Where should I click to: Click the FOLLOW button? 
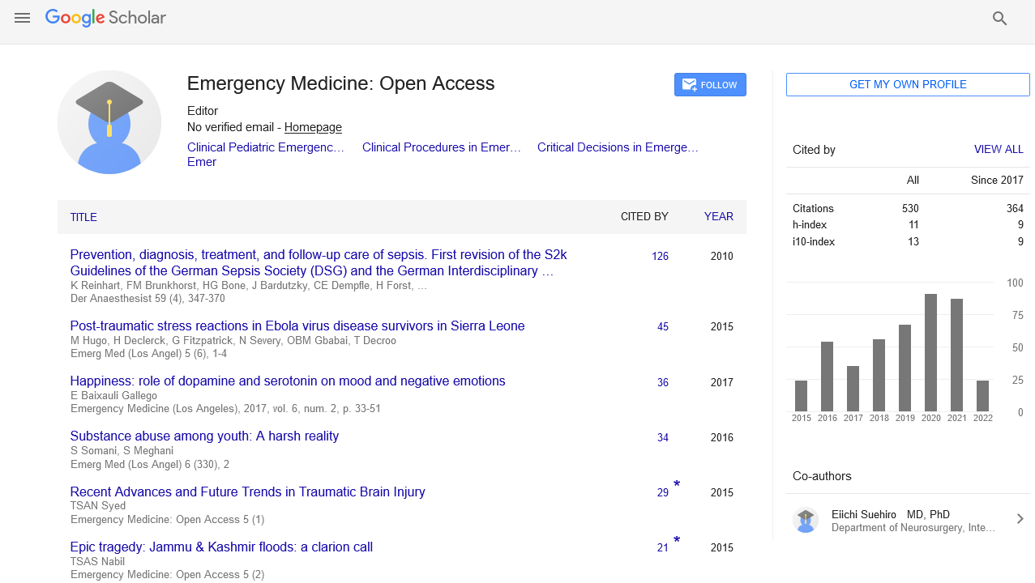[x=710, y=85]
